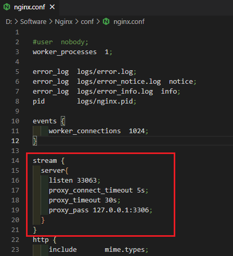Click the chevron after Software breadcrumb

tap(50, 22)
